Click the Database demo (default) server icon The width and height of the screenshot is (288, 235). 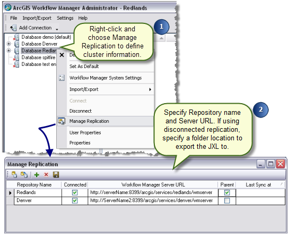click(x=16, y=37)
